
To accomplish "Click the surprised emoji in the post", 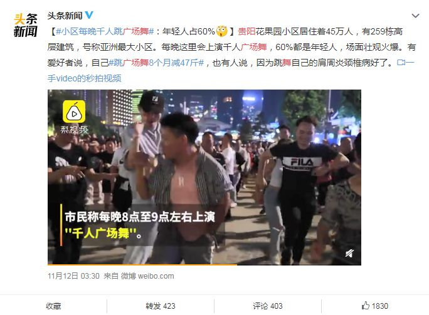I will coord(222,31).
